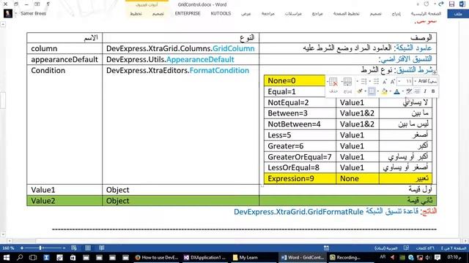469x263 pixels.
Task: Click the shrink font icon
Action: [x=384, y=81]
